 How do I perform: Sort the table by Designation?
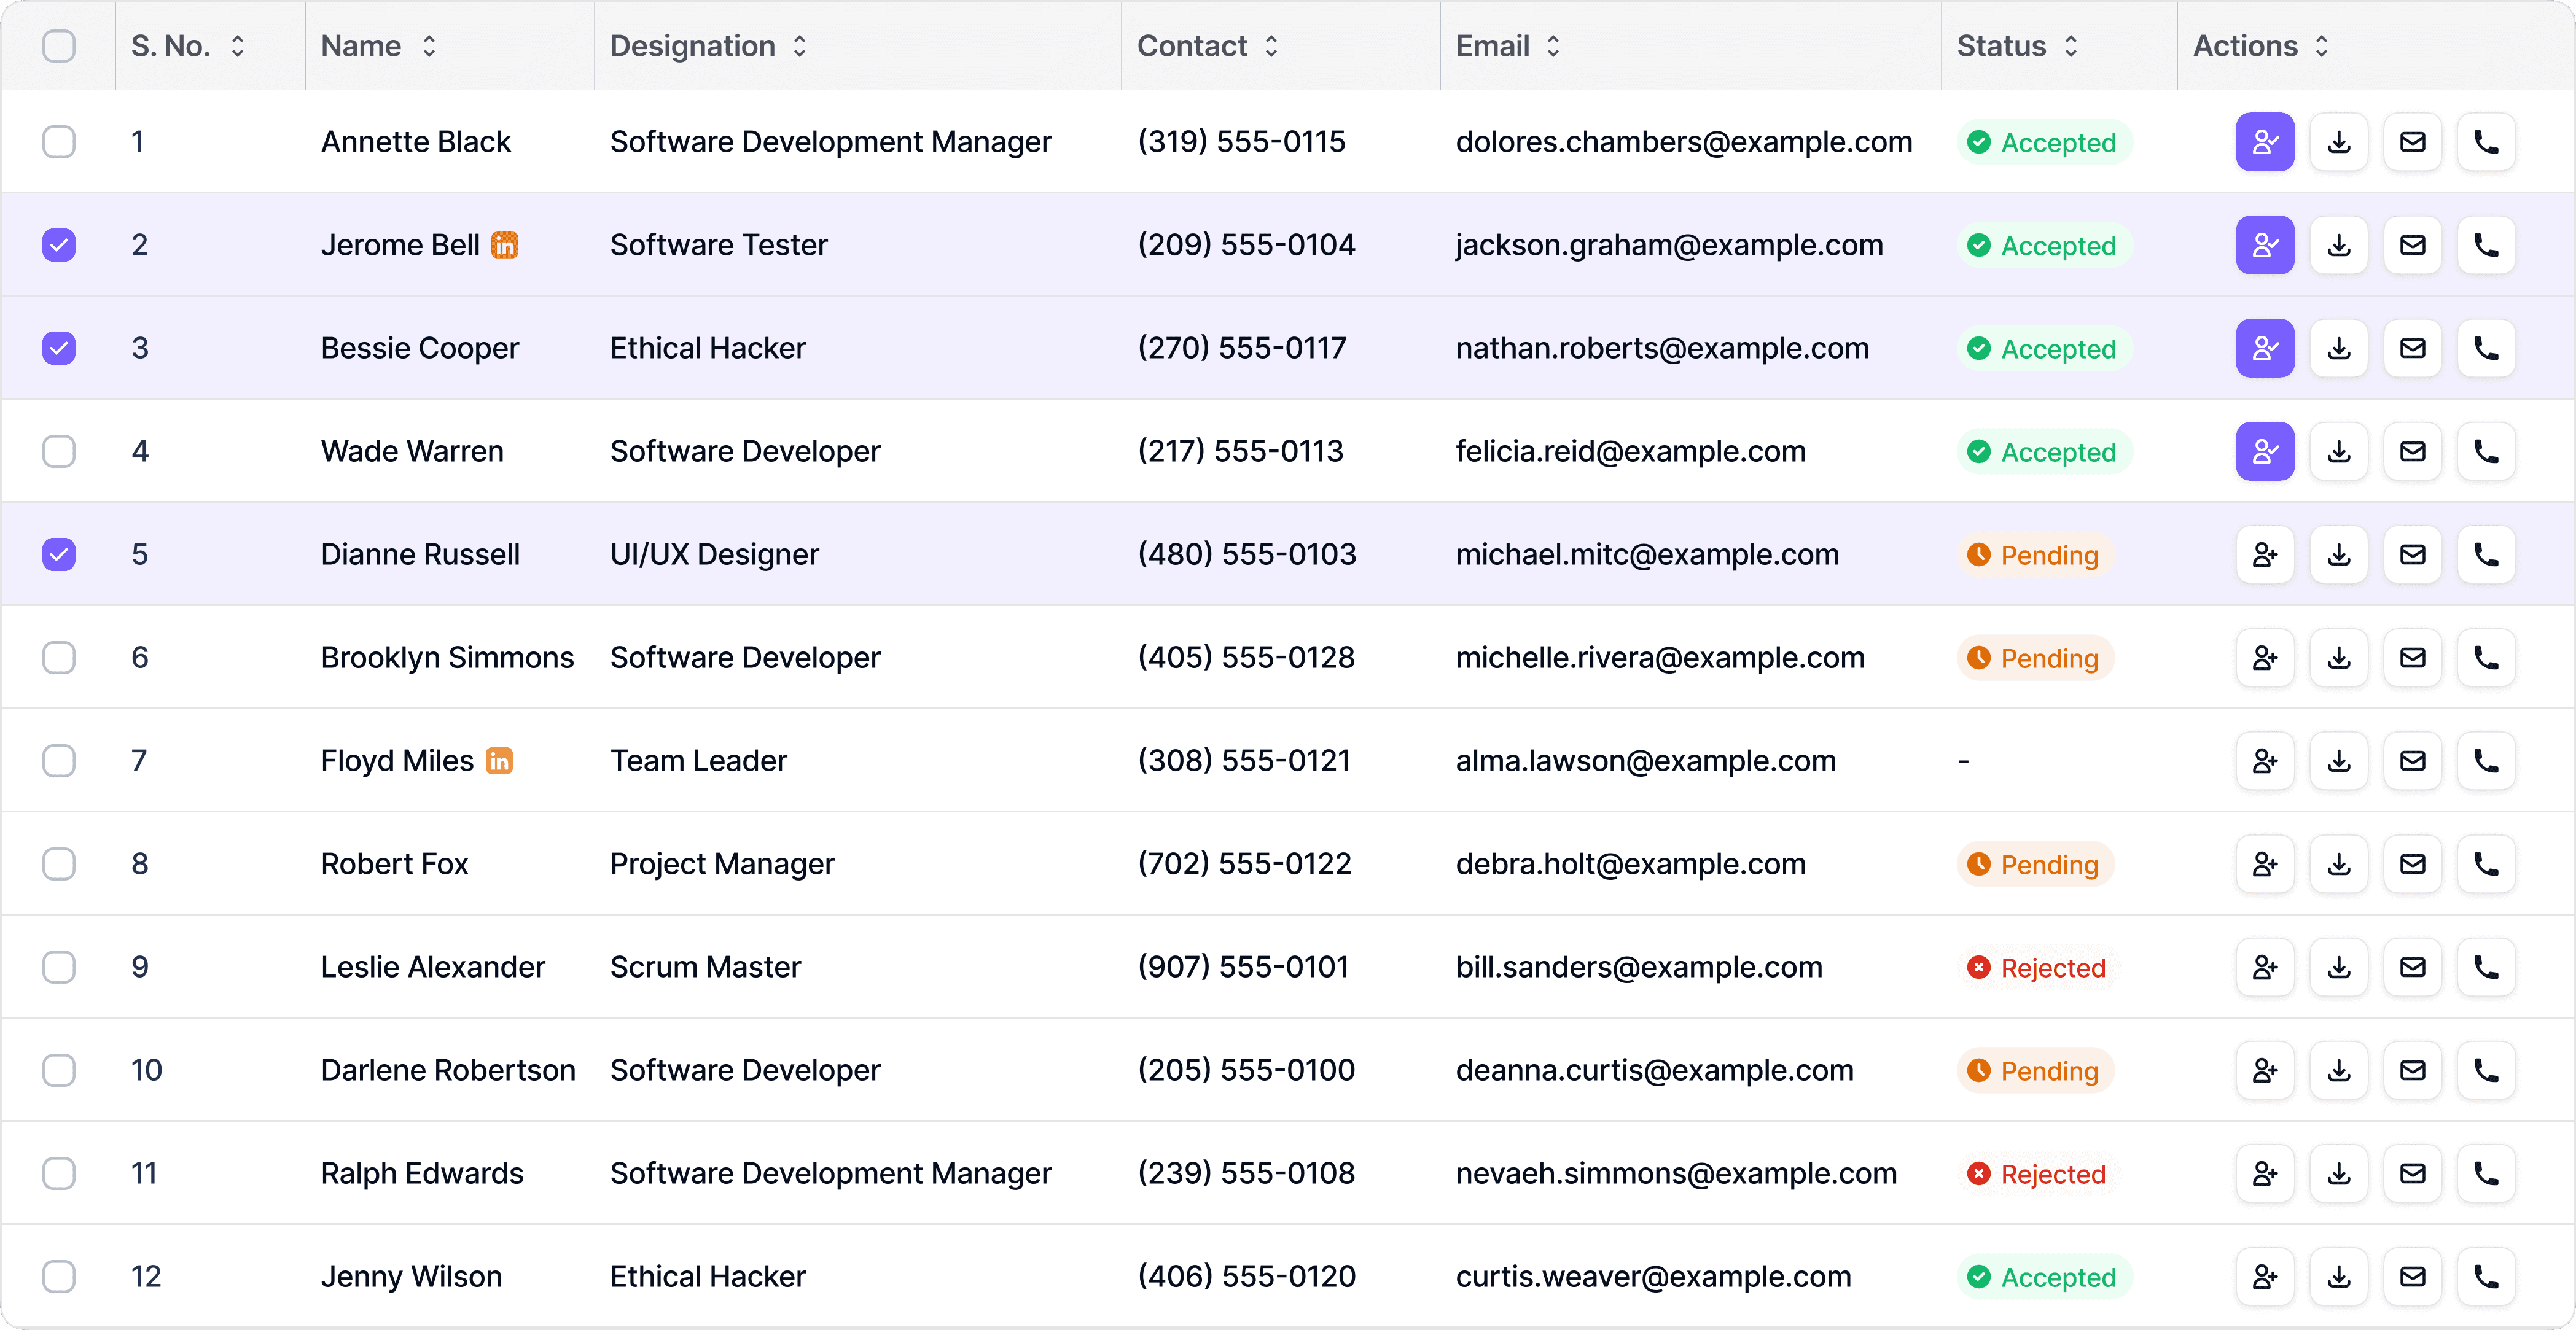point(799,46)
